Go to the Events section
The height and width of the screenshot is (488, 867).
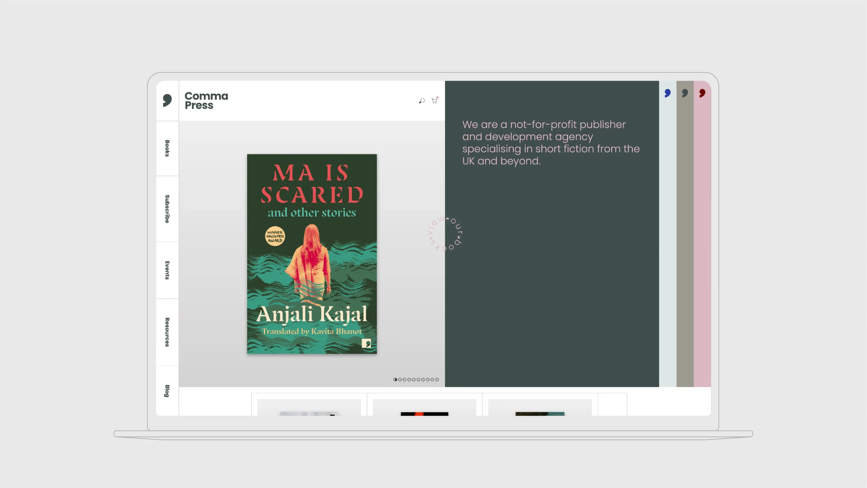click(x=167, y=270)
